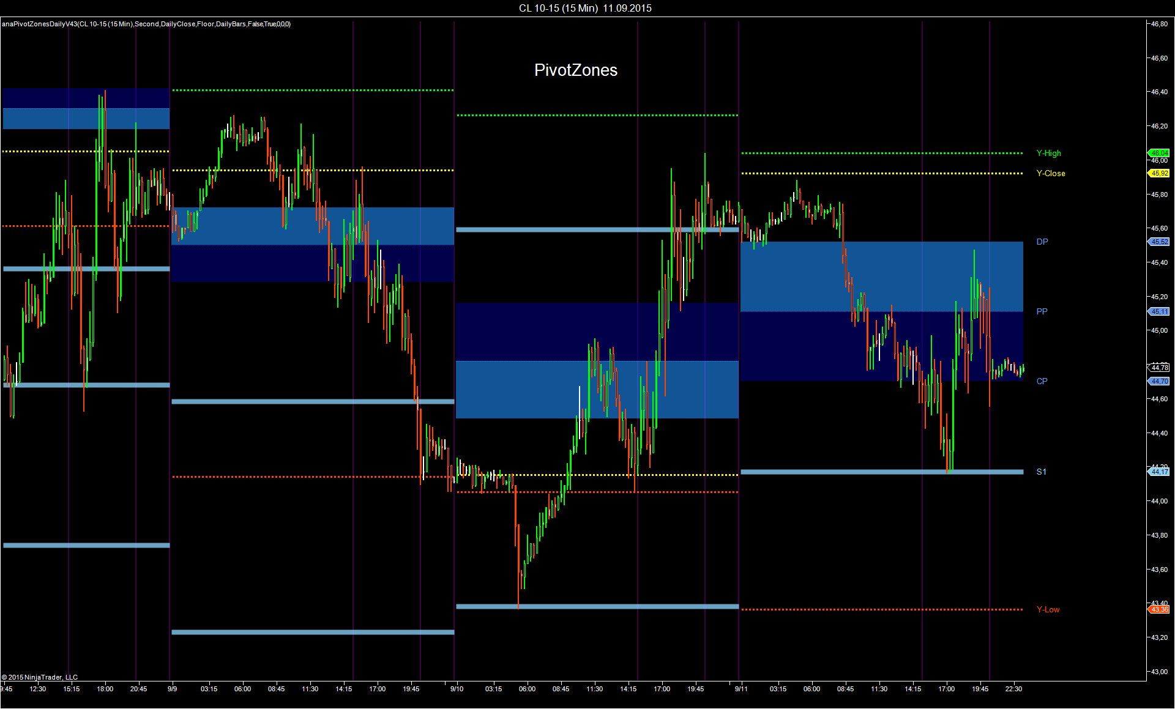Click the 9/11 date on time axis
Image resolution: width=1175 pixels, height=709 pixels.
coord(741,689)
